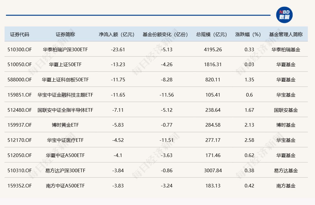Screen dimensions: 315x205
Task: Select the 证券简称 column header
Action: [65, 34]
